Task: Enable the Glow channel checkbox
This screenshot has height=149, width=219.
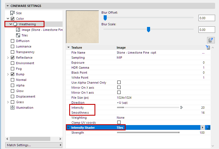Action: [13, 91]
